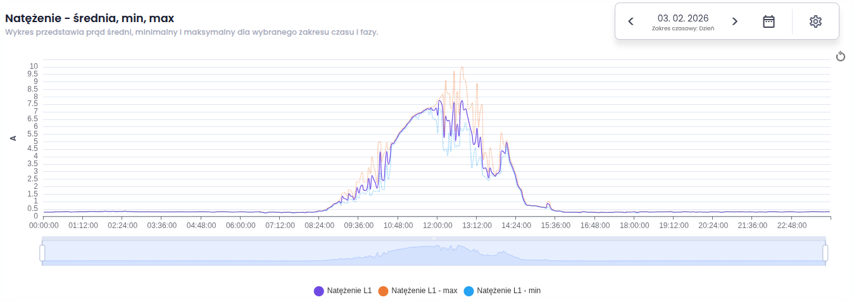
Task: Open chart settings gear icon
Action: point(815,21)
